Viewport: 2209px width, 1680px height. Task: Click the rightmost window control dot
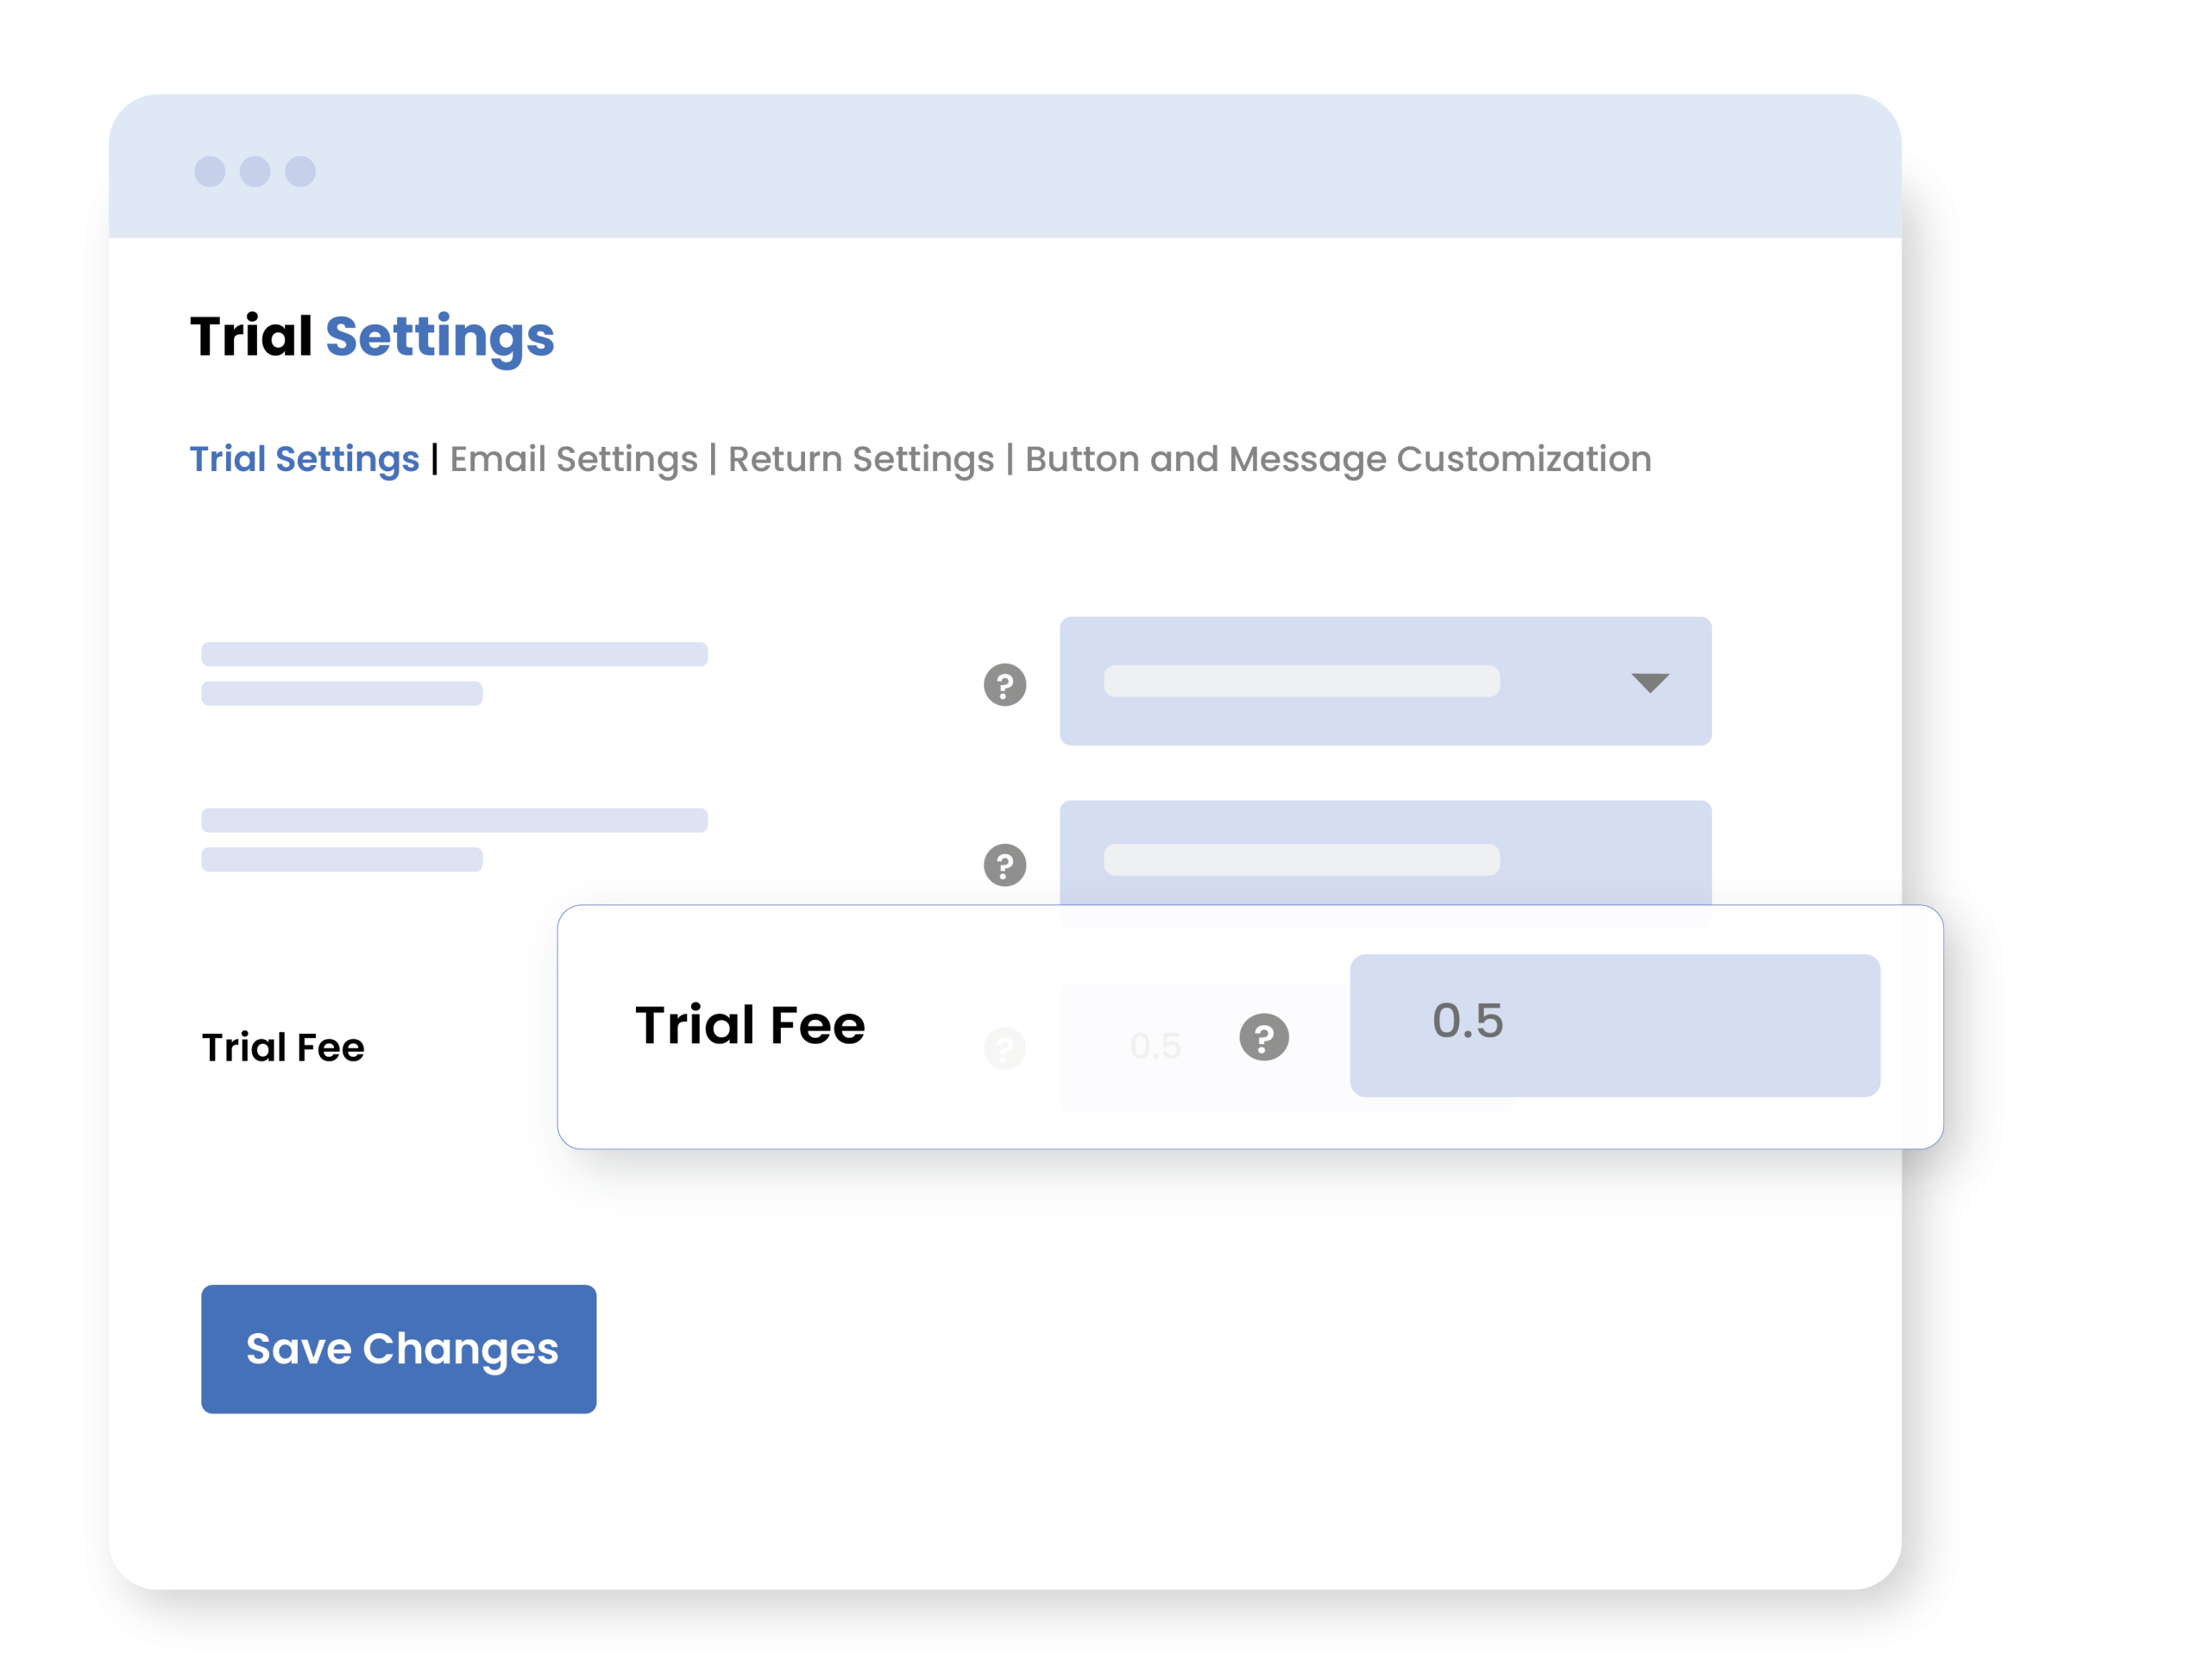click(x=300, y=172)
